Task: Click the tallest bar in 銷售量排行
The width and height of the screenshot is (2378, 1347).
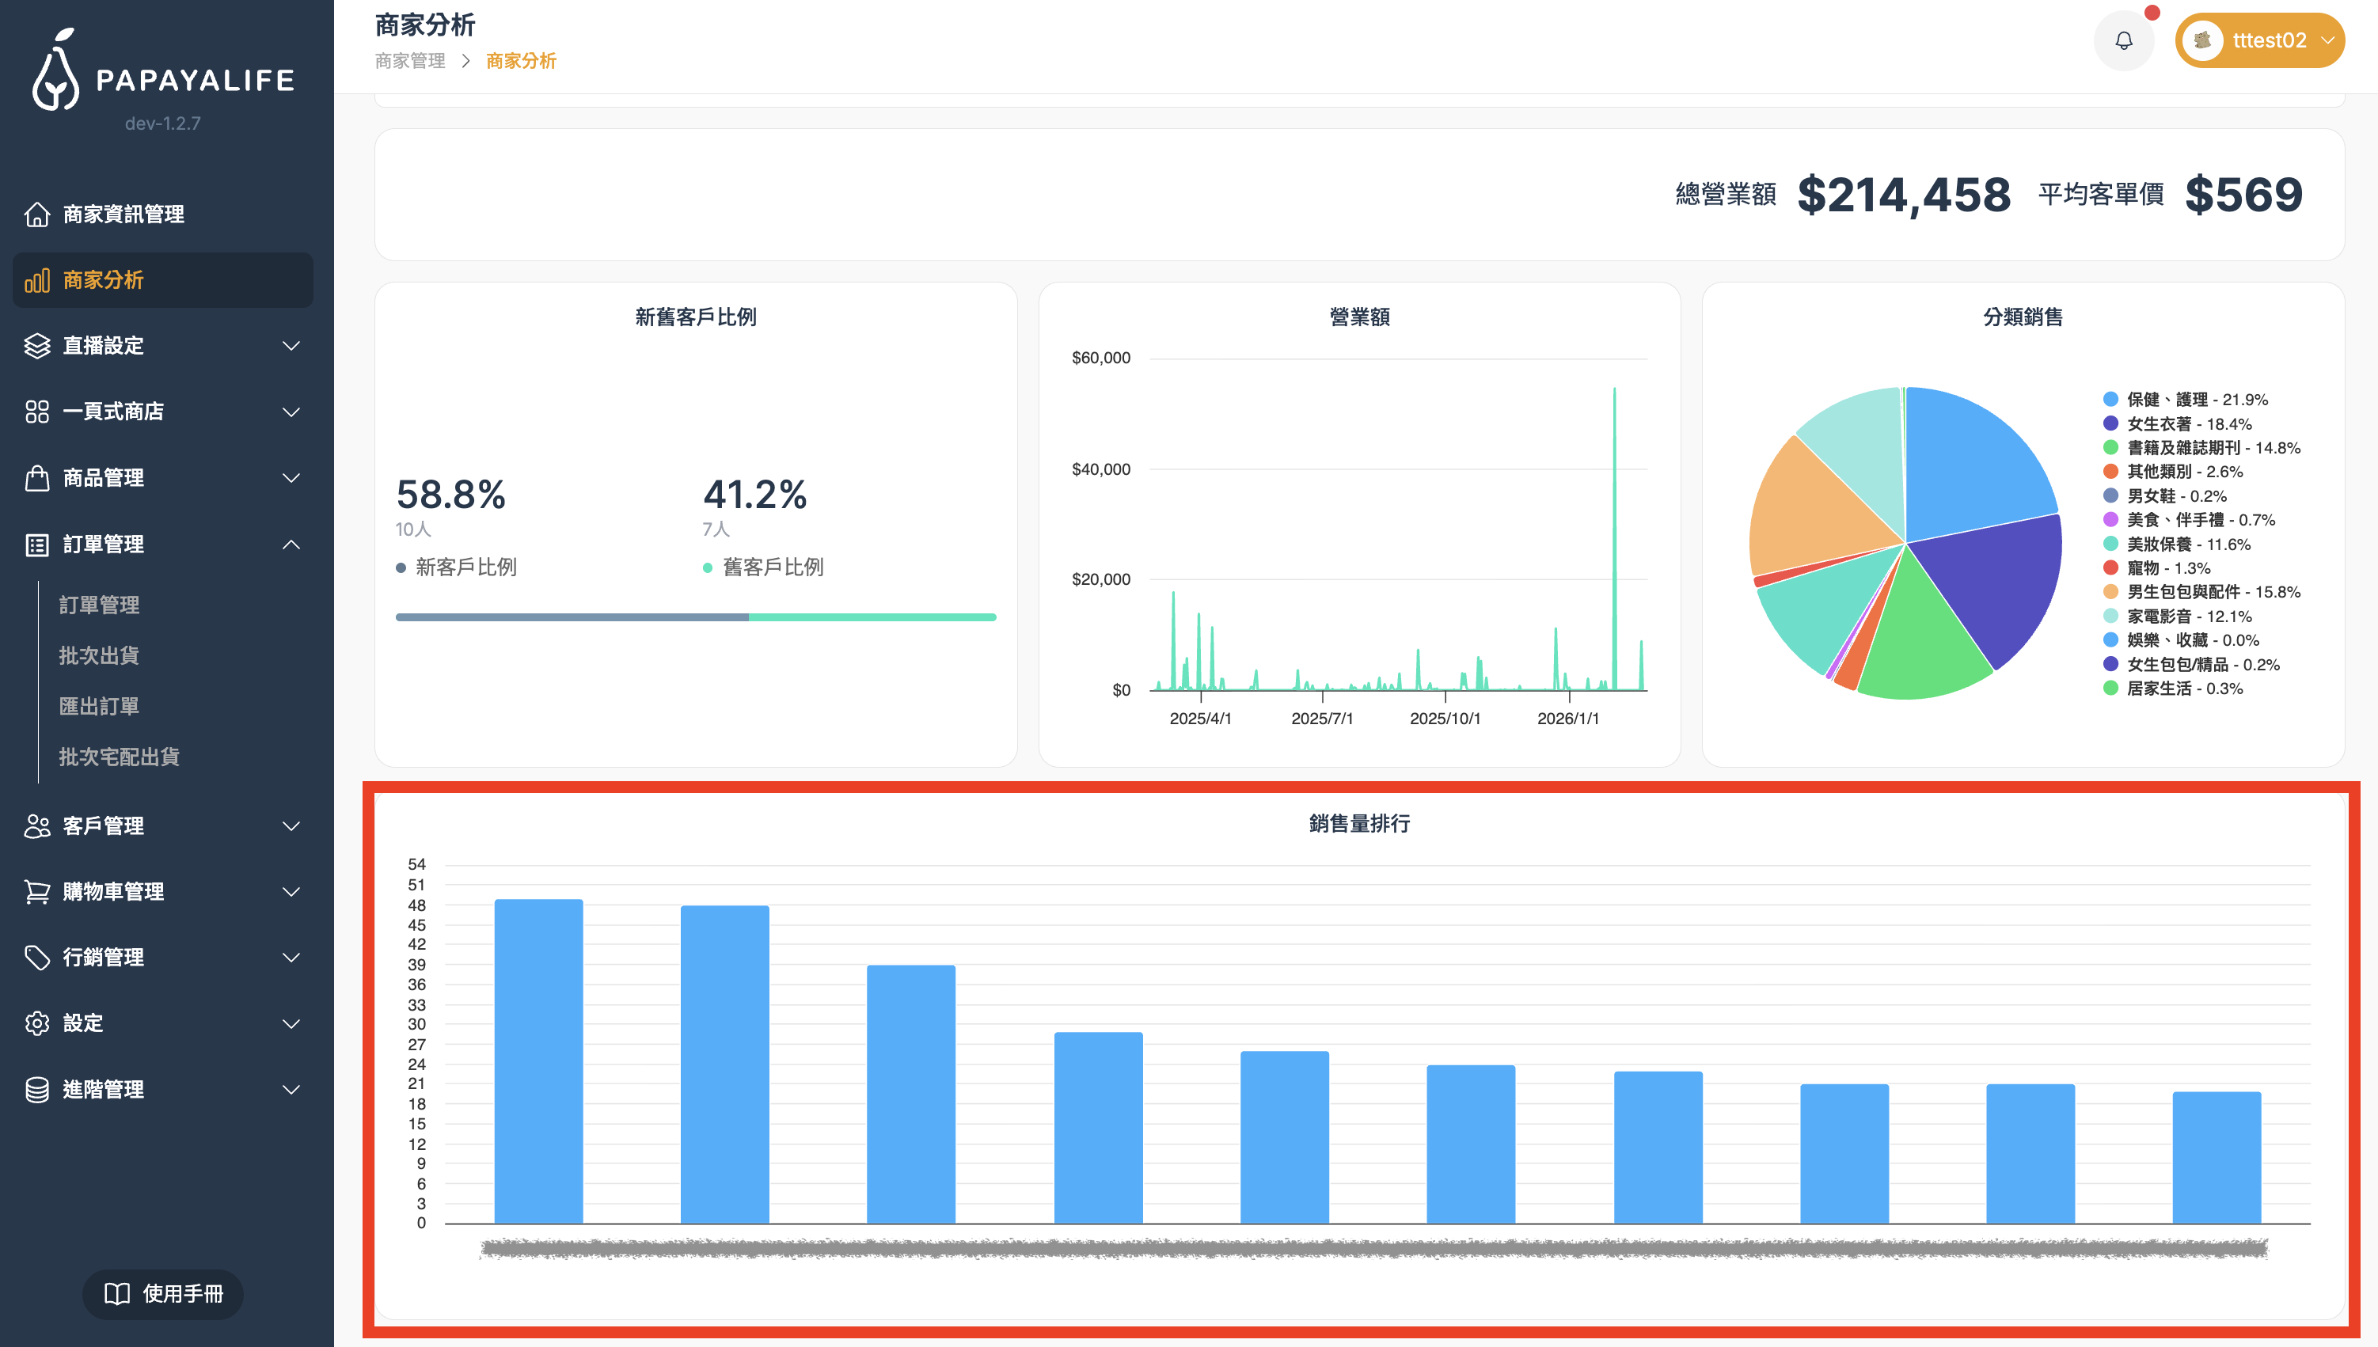Action: 538,1061
